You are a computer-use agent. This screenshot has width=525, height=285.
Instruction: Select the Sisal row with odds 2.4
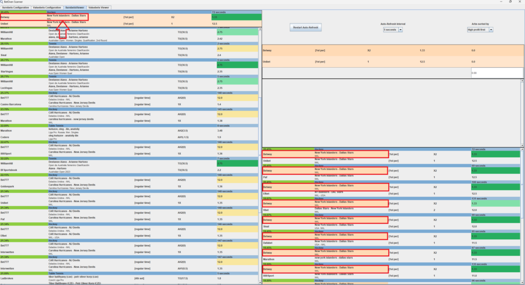click(129, 55)
